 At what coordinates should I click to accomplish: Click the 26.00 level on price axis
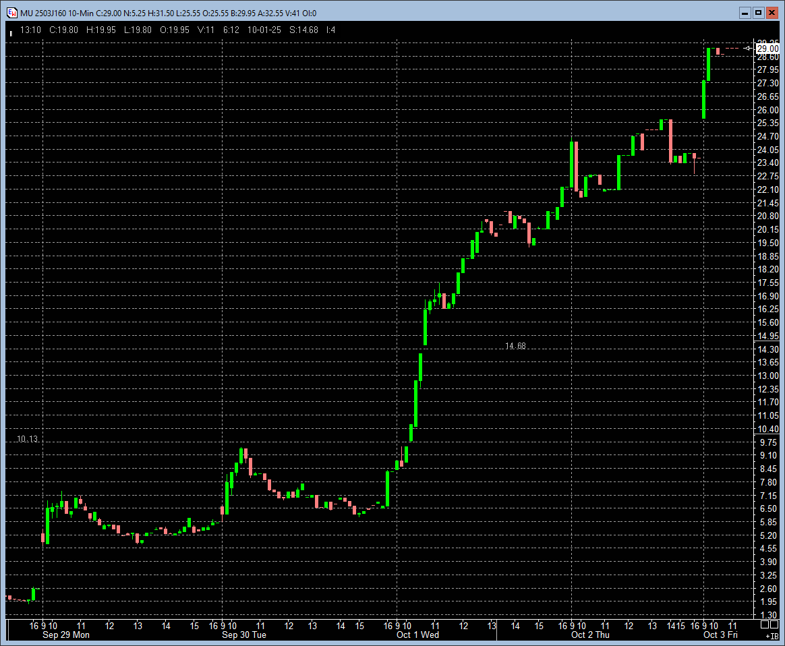[768, 110]
